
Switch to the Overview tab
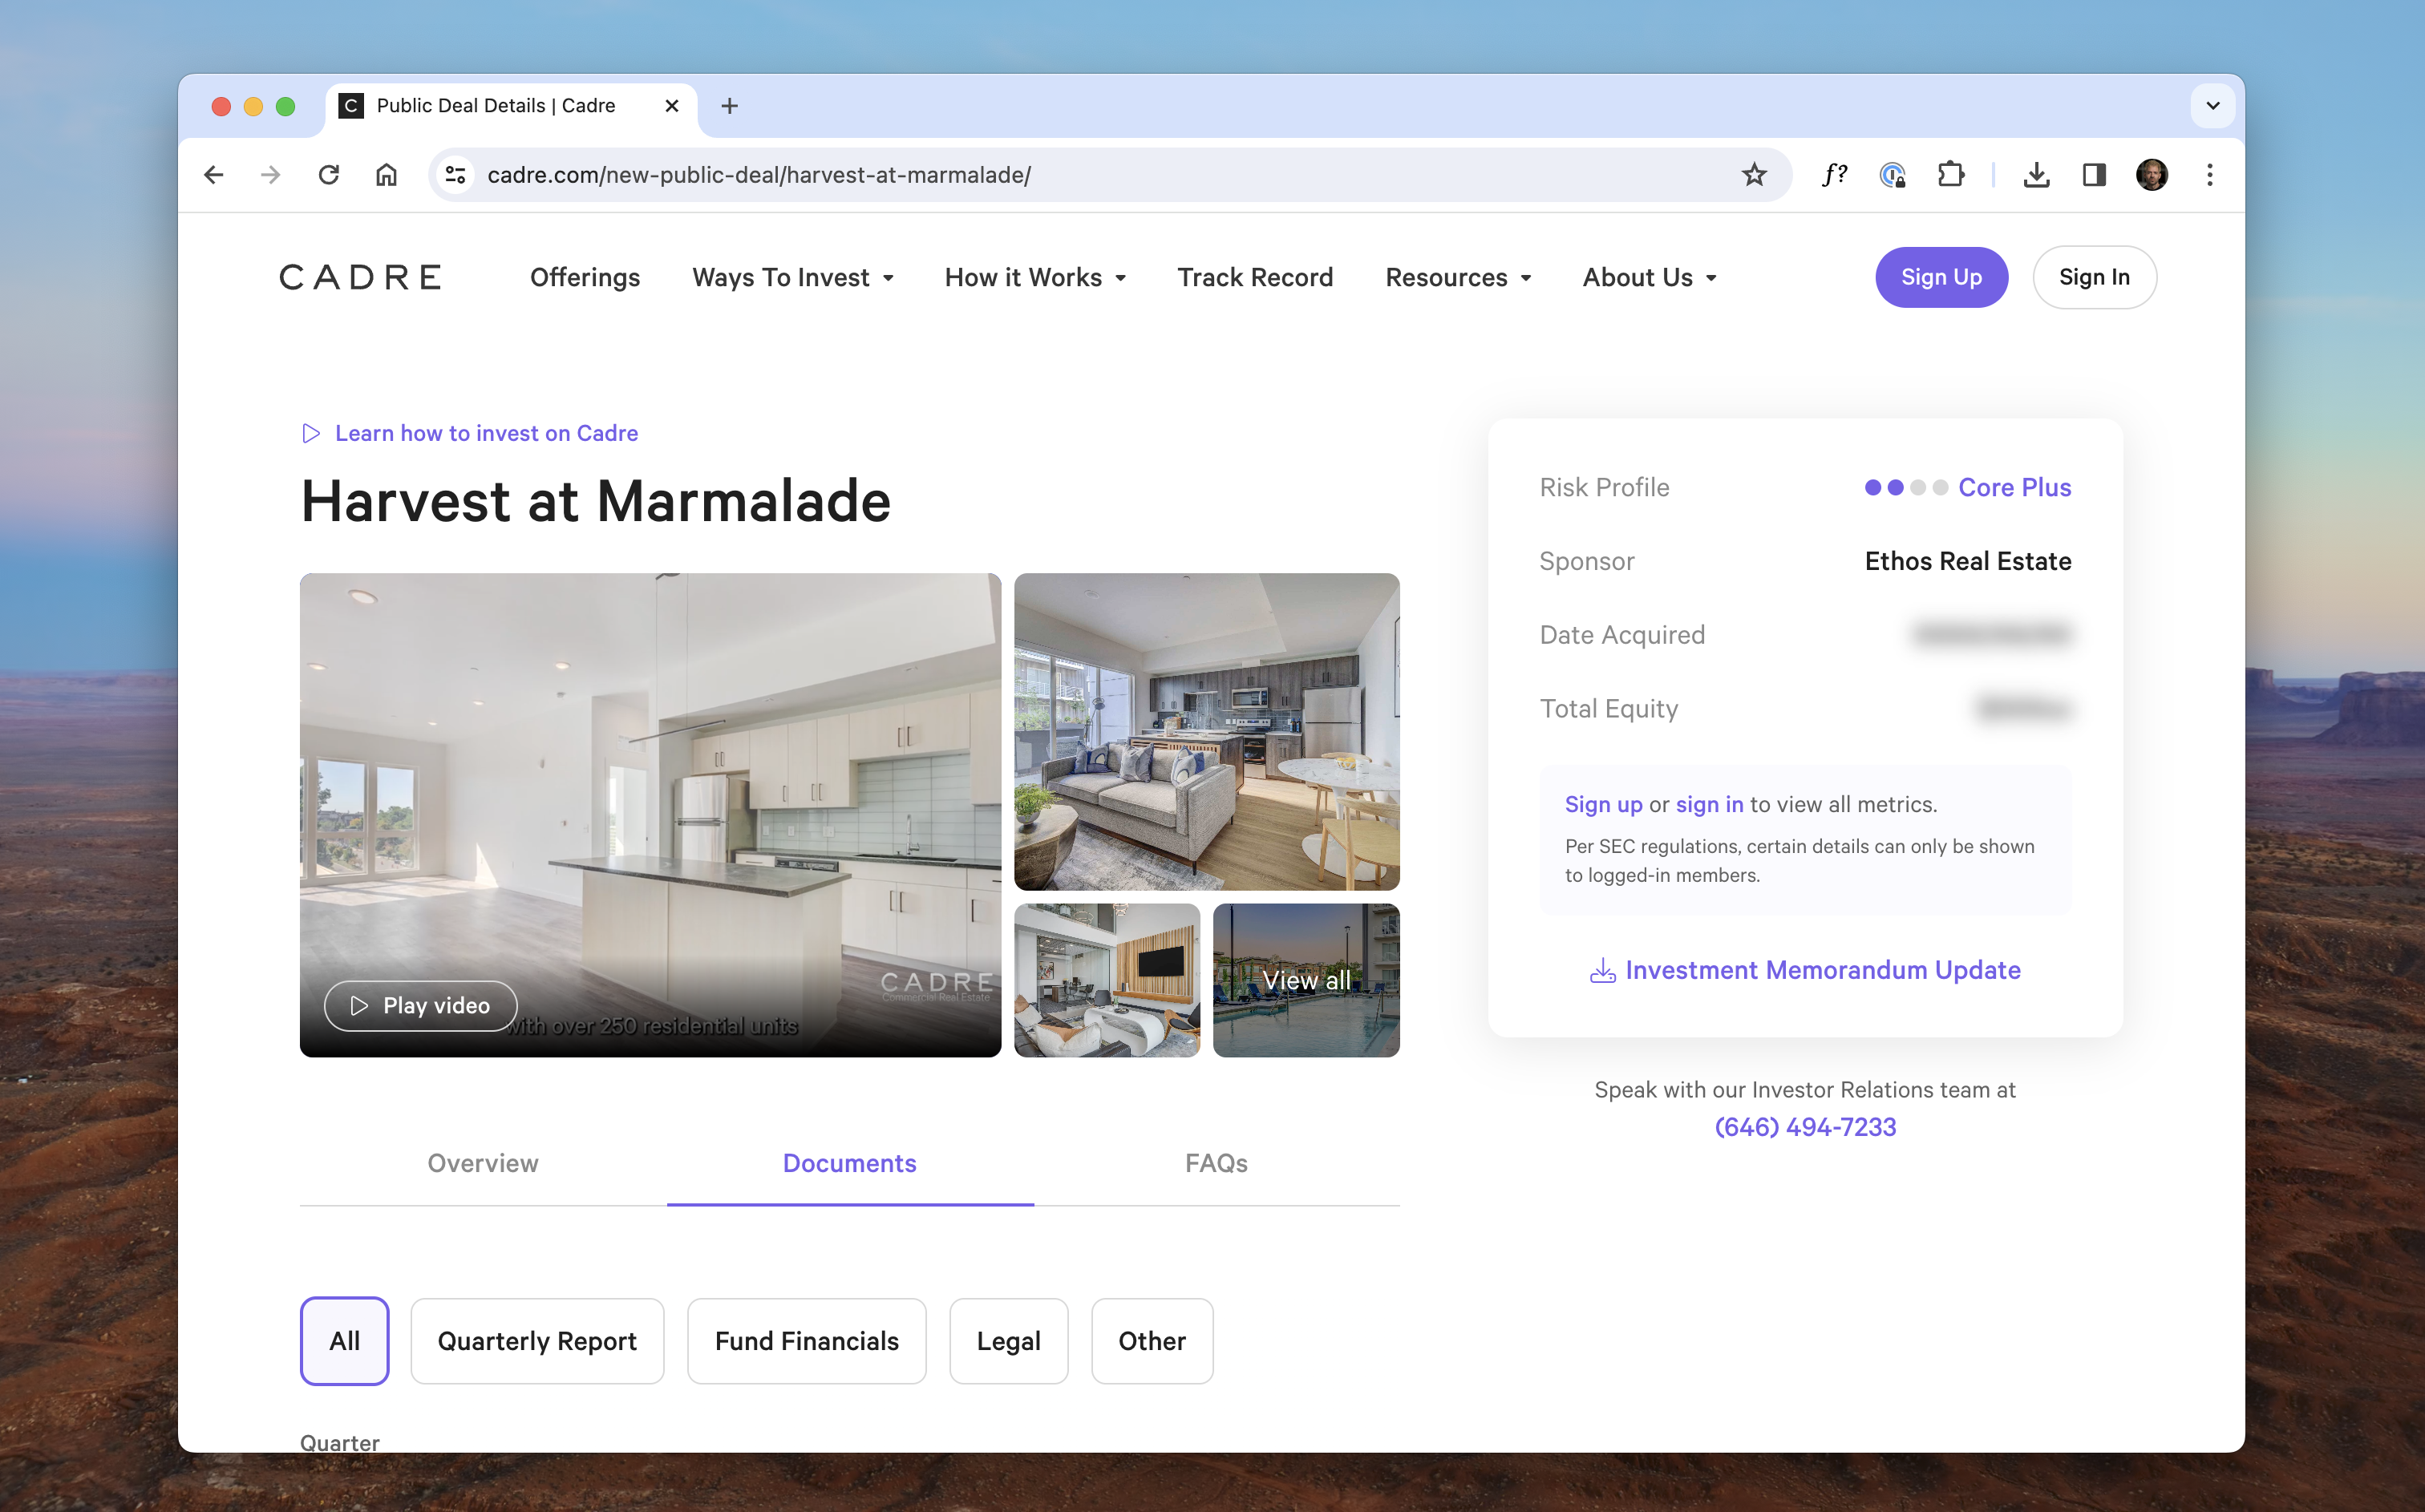[x=483, y=1163]
